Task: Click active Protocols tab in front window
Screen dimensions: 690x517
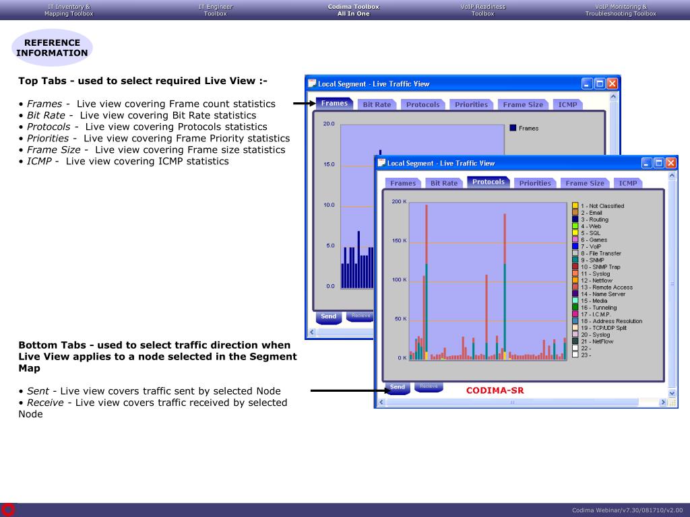Action: (x=489, y=182)
